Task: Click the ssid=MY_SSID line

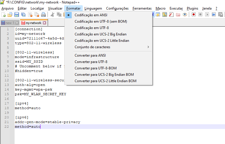Action: pos(29,62)
